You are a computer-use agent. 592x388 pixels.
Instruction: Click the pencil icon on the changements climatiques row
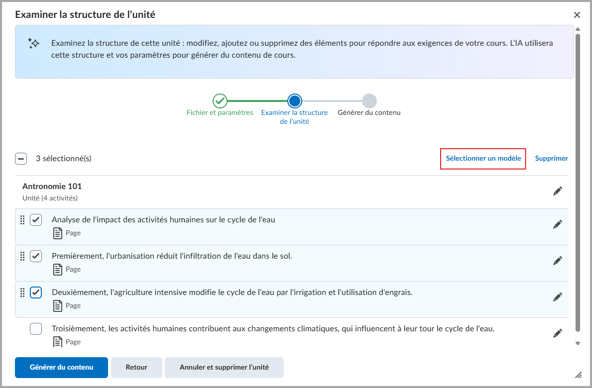(x=558, y=333)
